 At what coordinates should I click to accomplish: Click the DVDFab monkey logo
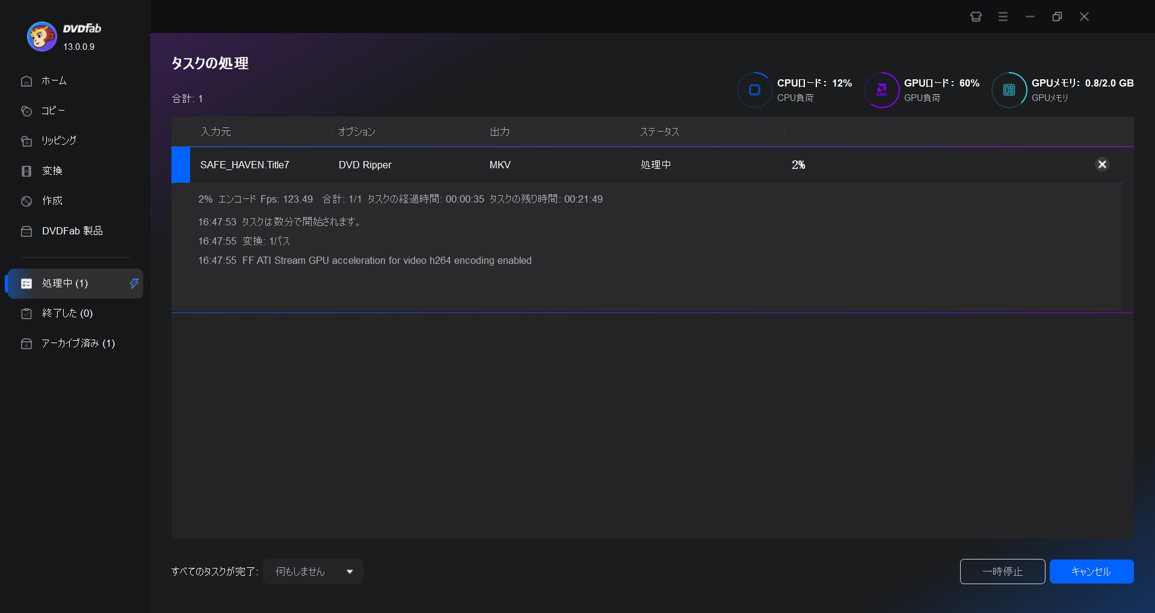[42, 37]
